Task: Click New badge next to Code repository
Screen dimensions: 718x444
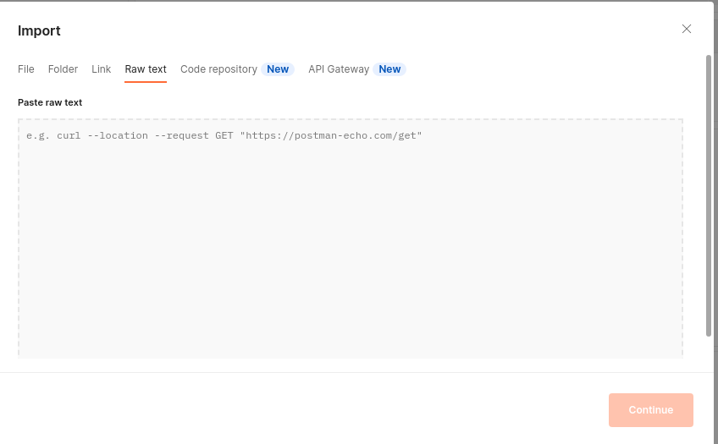Action: (x=278, y=69)
